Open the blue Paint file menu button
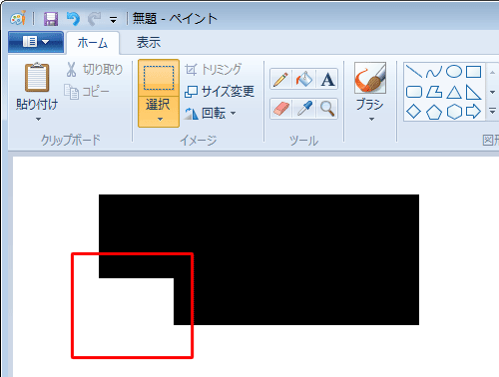 36,42
